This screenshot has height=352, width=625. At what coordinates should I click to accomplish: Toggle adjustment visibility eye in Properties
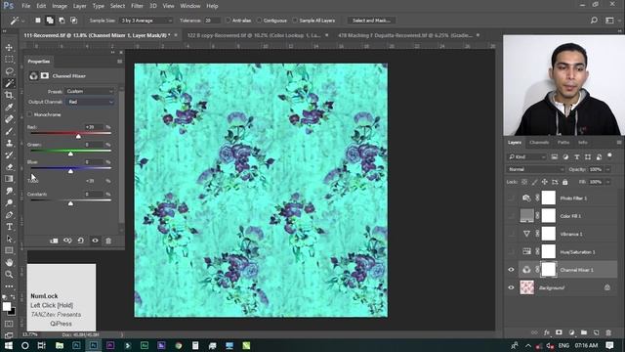(95, 241)
